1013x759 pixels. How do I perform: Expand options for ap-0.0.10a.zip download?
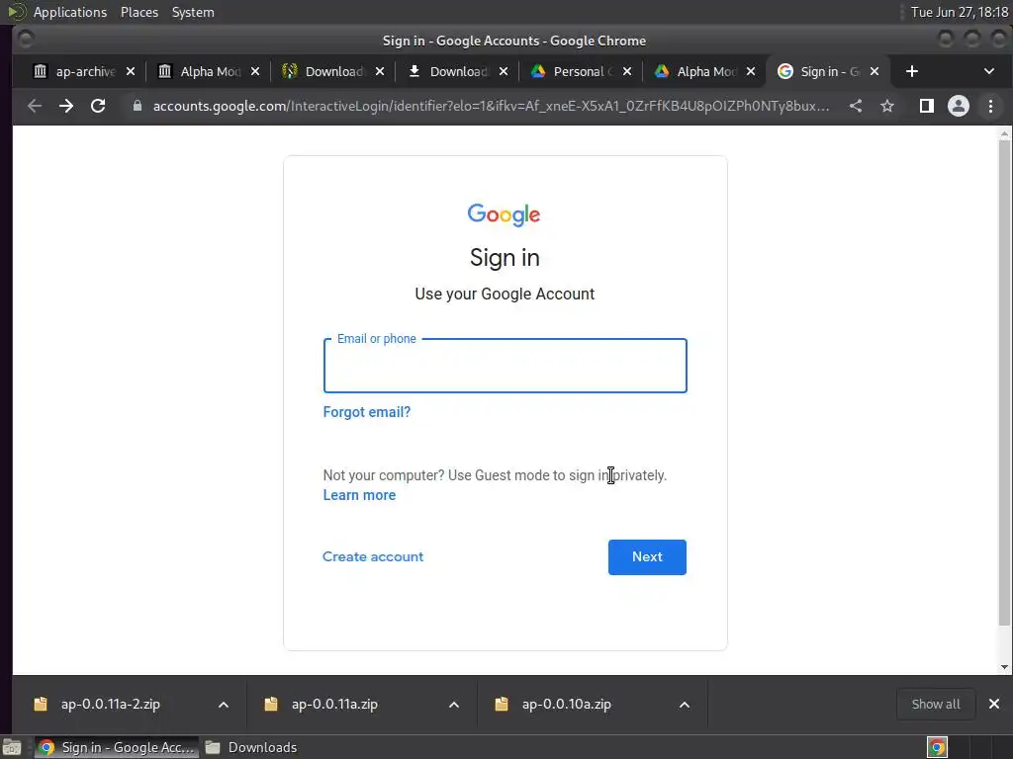pyautogui.click(x=685, y=704)
